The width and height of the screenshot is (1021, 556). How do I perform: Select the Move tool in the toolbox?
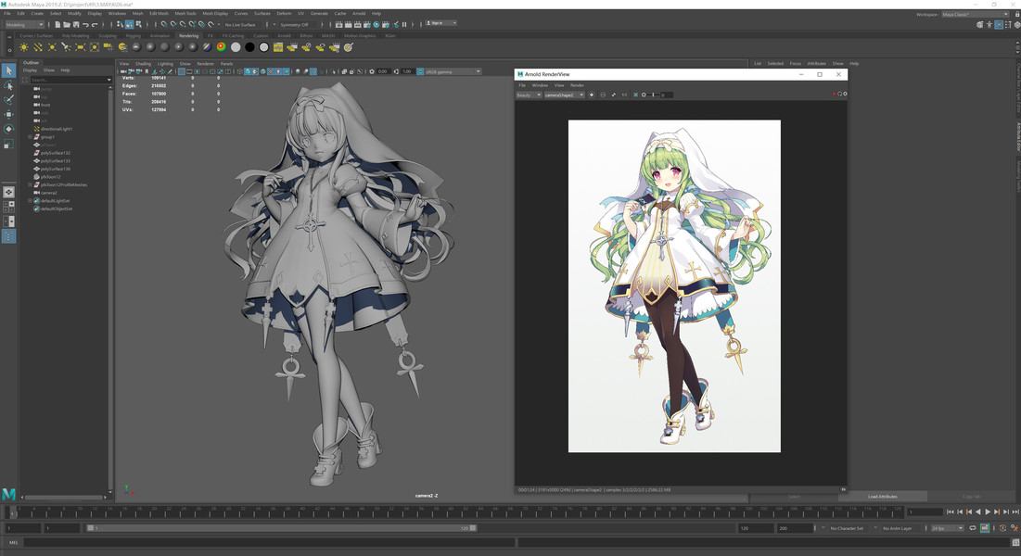[8, 114]
